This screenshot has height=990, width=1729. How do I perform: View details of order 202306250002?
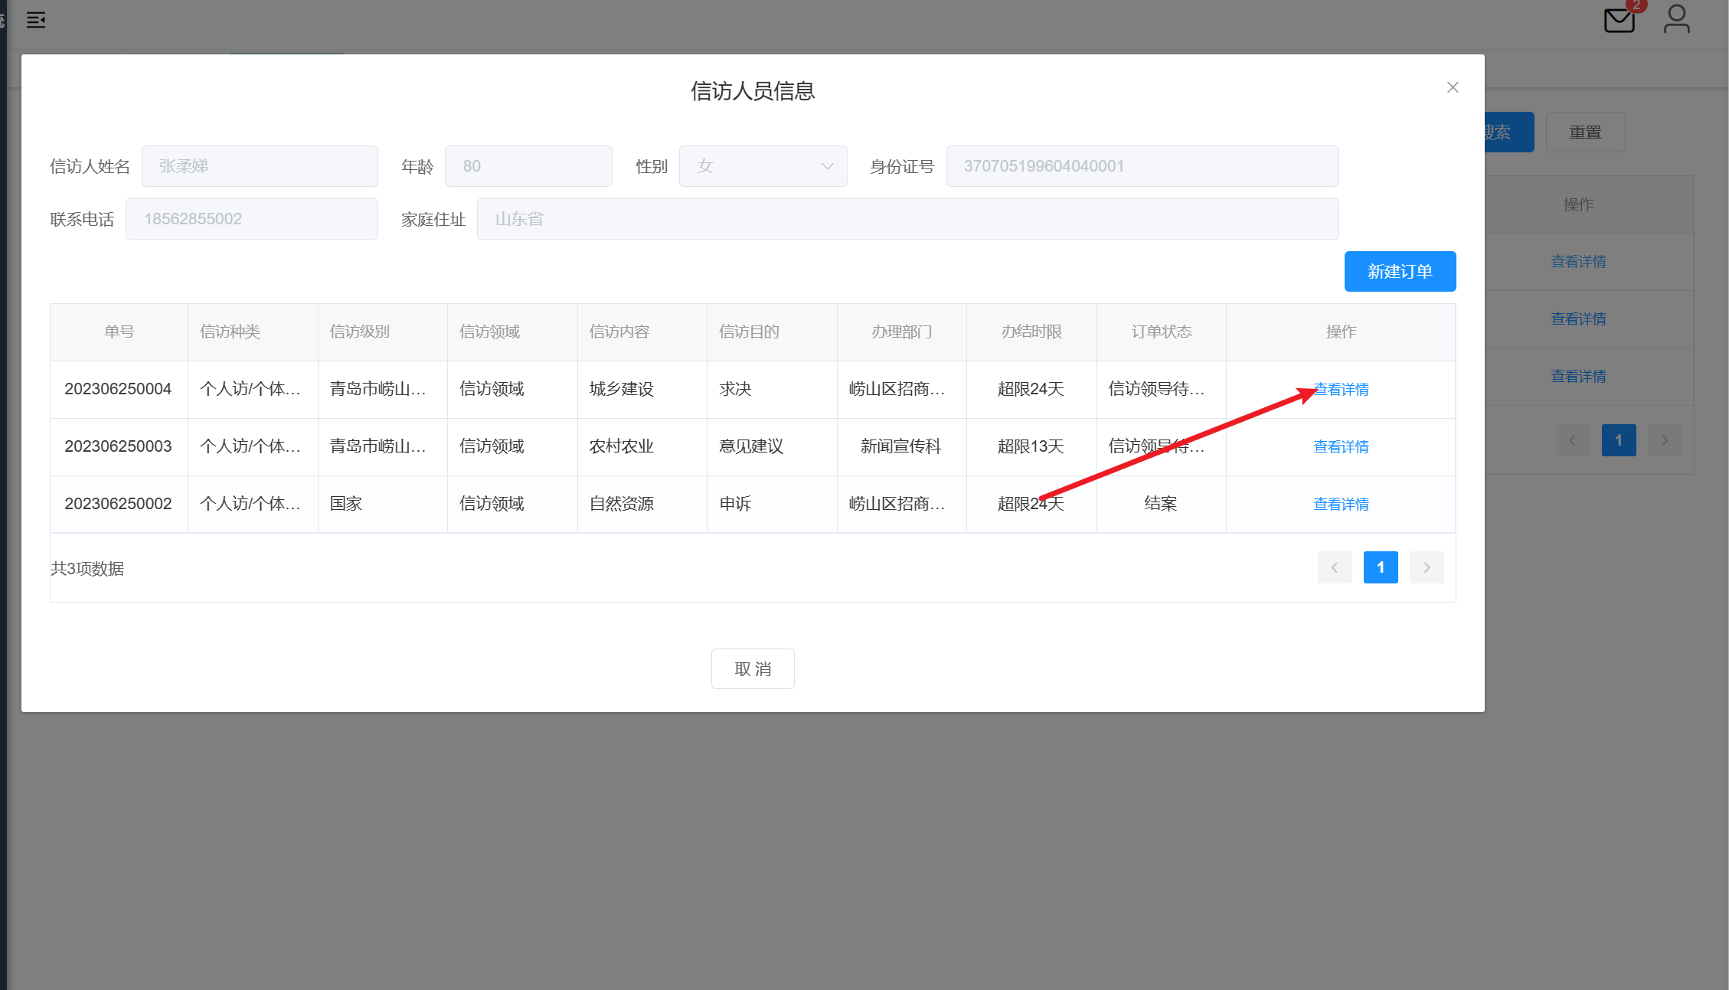pos(1341,505)
